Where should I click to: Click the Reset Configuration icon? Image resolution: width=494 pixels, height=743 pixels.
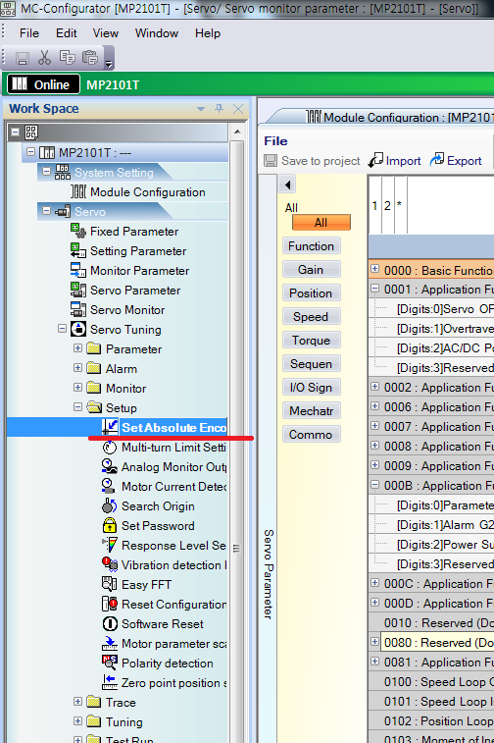click(x=110, y=604)
